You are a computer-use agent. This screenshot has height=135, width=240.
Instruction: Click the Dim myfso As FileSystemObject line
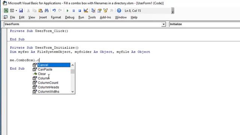point(80,52)
